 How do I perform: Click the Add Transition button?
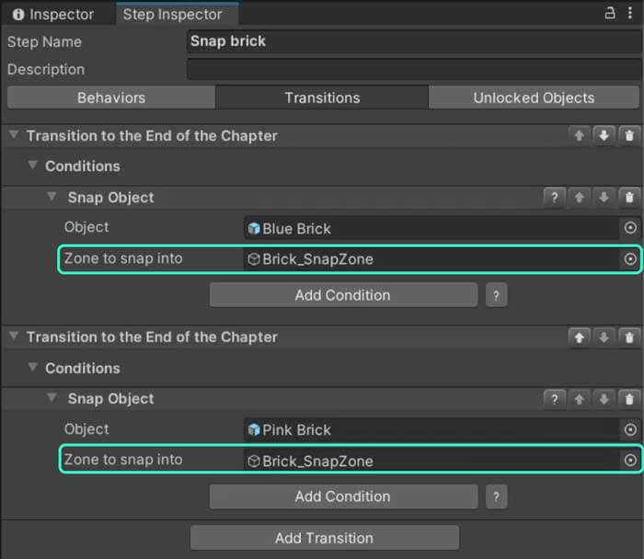324,538
